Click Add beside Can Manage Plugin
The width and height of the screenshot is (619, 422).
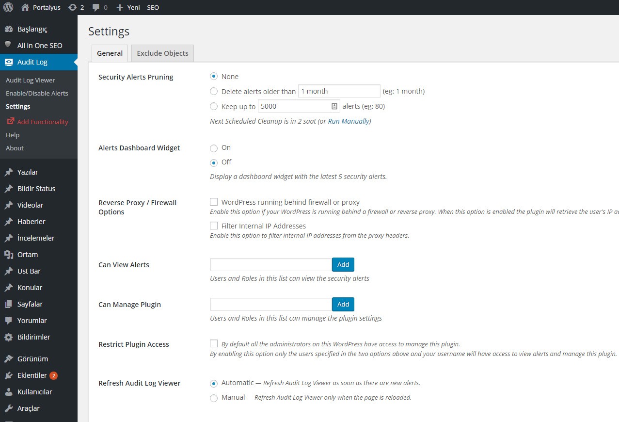coord(343,304)
